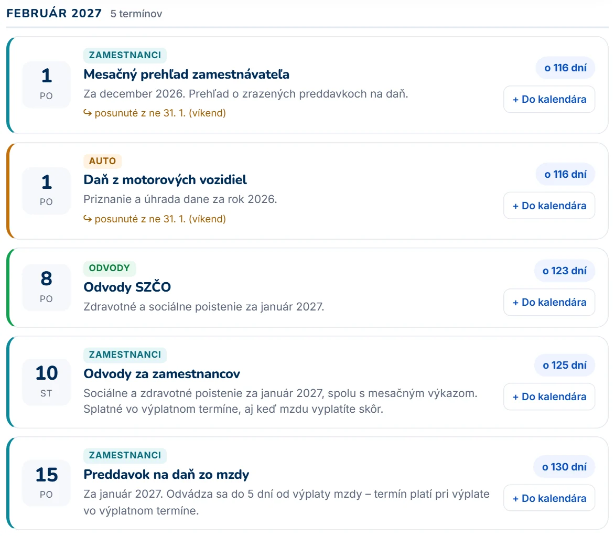The height and width of the screenshot is (536, 615).
Task: Open the Odvody SZČO title
Action: (127, 287)
